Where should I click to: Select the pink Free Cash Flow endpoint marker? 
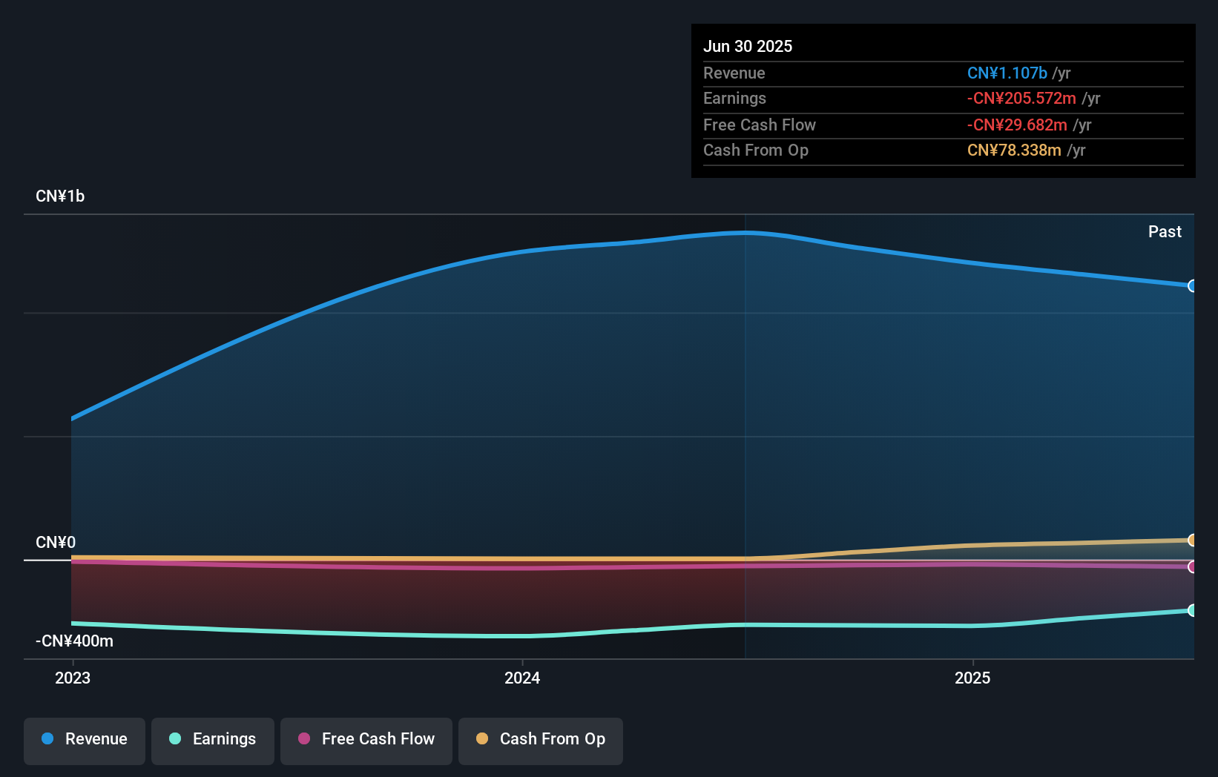click(1192, 567)
